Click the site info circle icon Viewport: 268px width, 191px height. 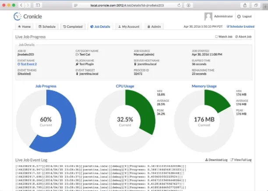[x=188, y=5]
